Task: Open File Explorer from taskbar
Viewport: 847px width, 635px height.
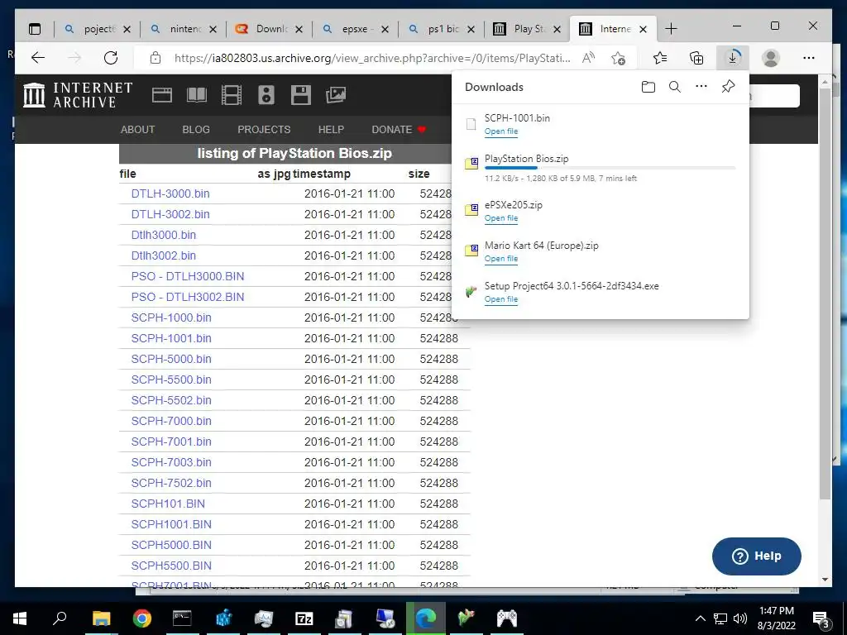Action: pos(101,618)
